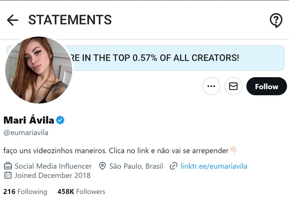Image resolution: width=289 pixels, height=198 pixels.
Task: View the 458K Followers list
Action: (x=81, y=192)
